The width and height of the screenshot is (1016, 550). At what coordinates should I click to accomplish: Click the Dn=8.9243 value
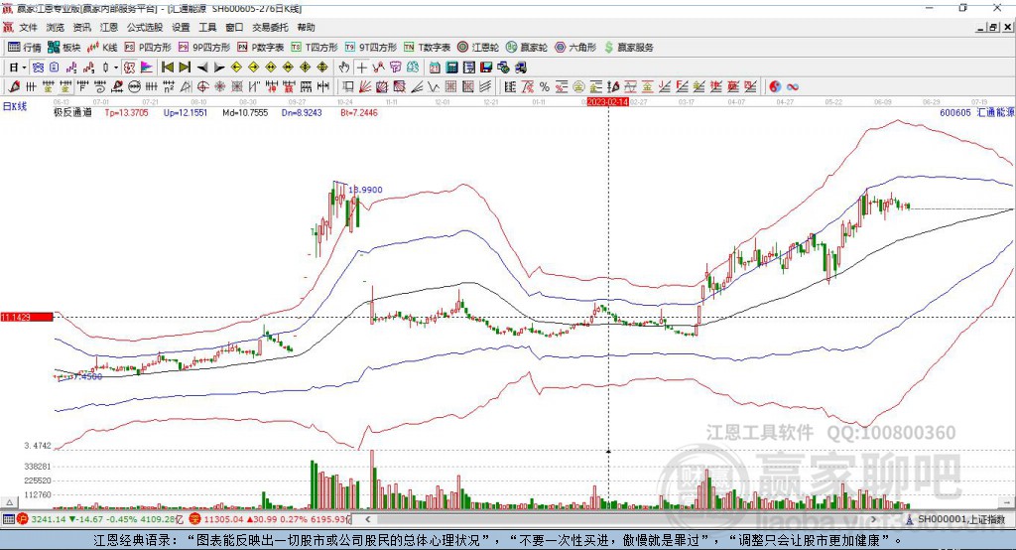point(302,112)
